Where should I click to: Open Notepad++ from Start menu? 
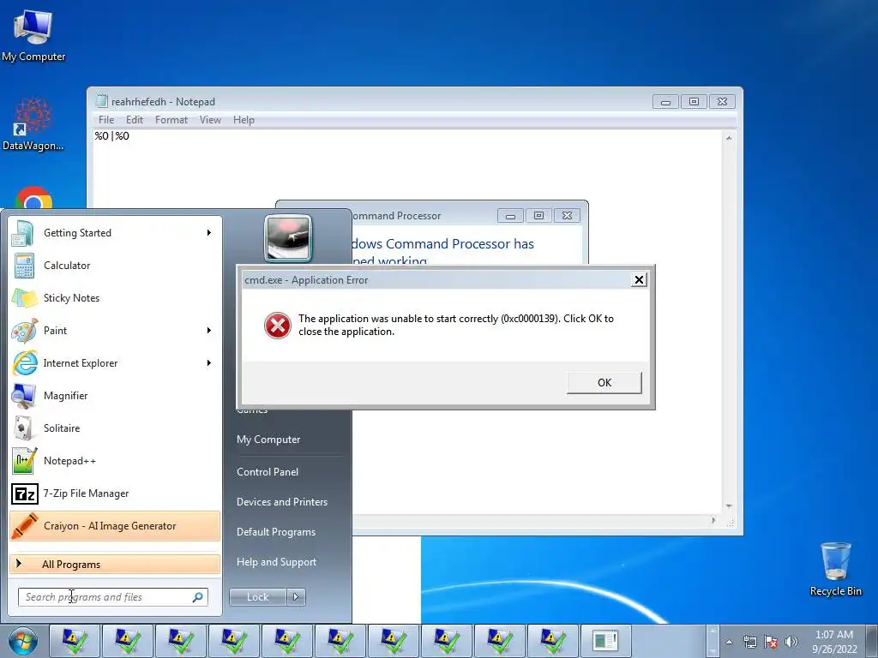tap(115, 460)
